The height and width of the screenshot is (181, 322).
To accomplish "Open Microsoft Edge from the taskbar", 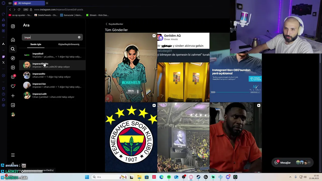I will [x=162, y=177].
